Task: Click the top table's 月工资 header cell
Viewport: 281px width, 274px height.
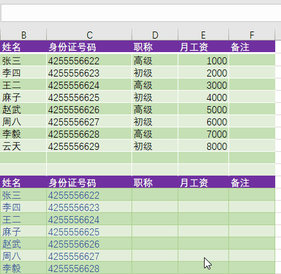Action: click(x=203, y=46)
